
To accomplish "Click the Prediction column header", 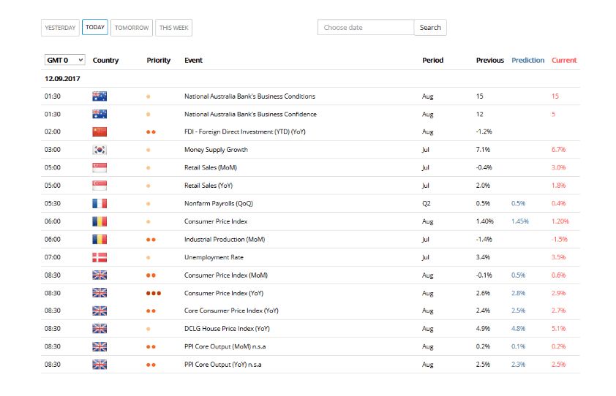I will coord(528,60).
